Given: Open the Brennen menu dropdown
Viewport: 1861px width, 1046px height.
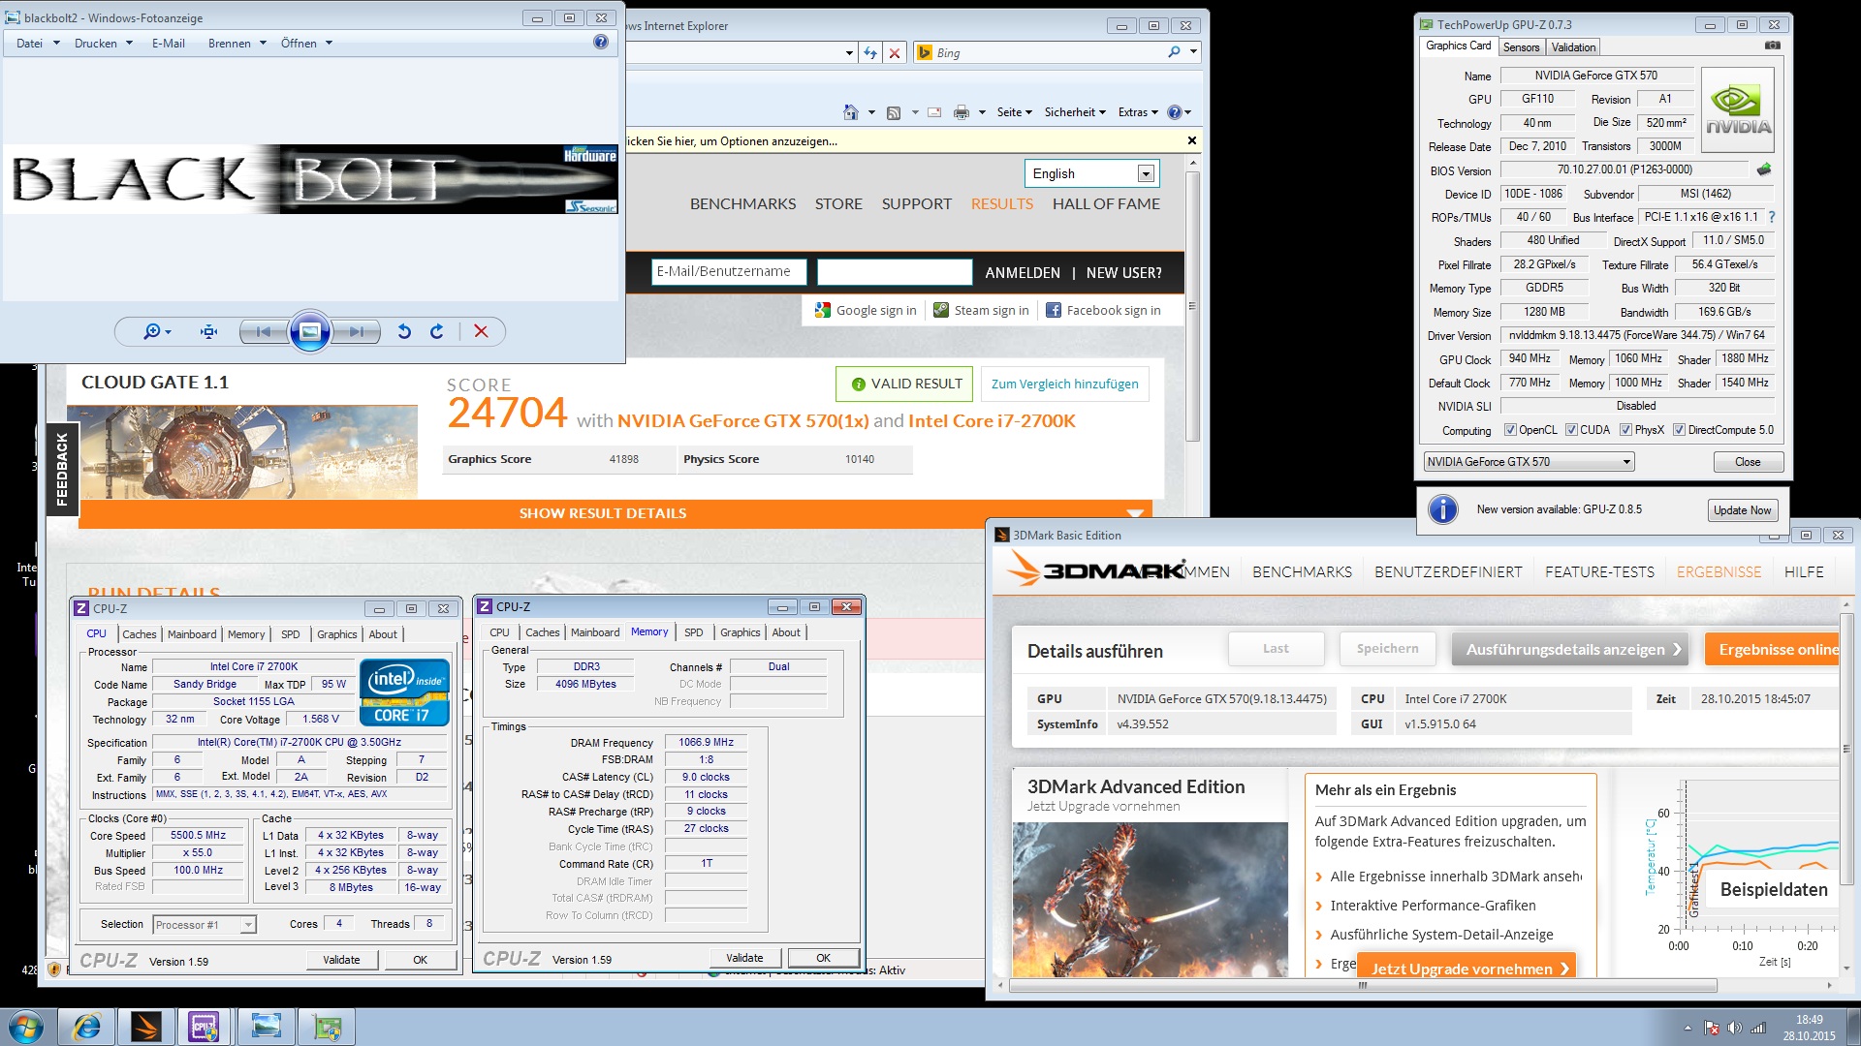Looking at the screenshot, I should [237, 43].
